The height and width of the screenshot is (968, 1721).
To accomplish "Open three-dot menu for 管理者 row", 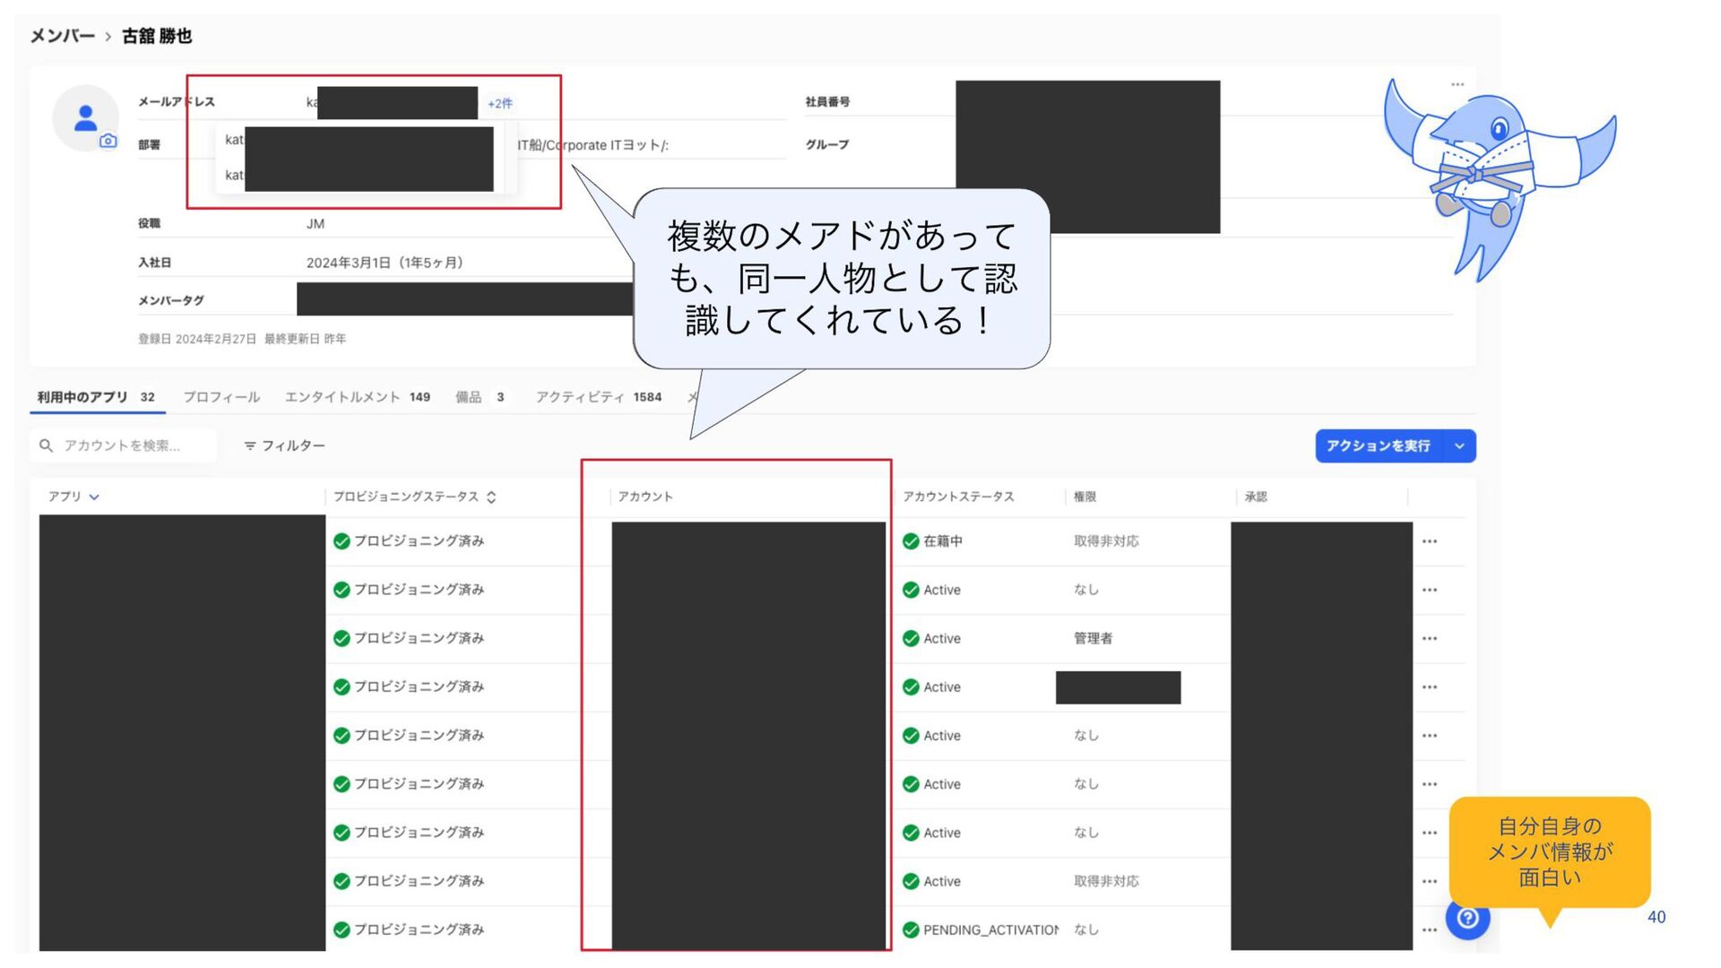I will tap(1429, 638).
